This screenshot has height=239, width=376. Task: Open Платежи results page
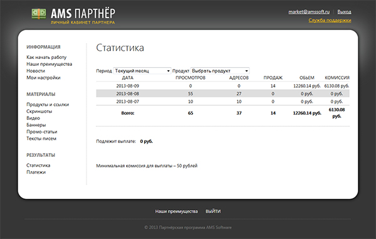(36, 172)
